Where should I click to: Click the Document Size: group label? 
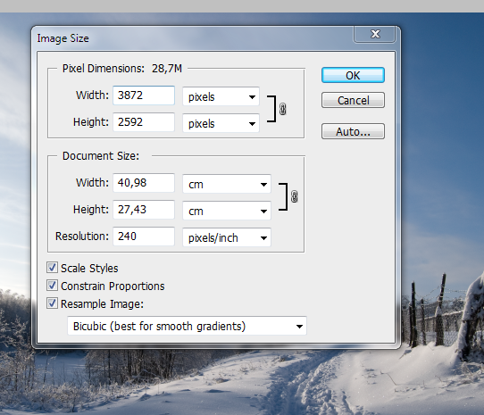point(101,156)
